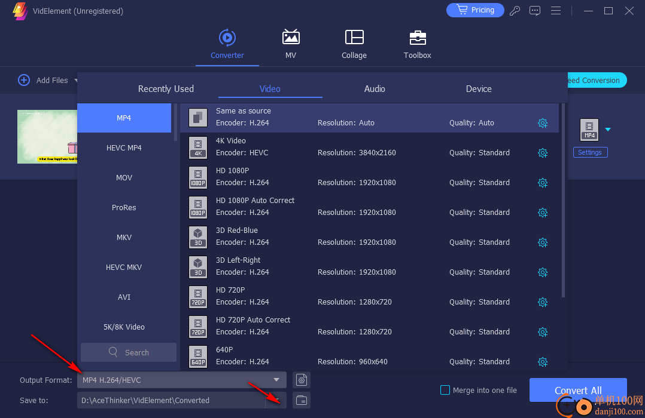
Task: Open the Save to path dropdown
Action: pyautogui.click(x=277, y=400)
